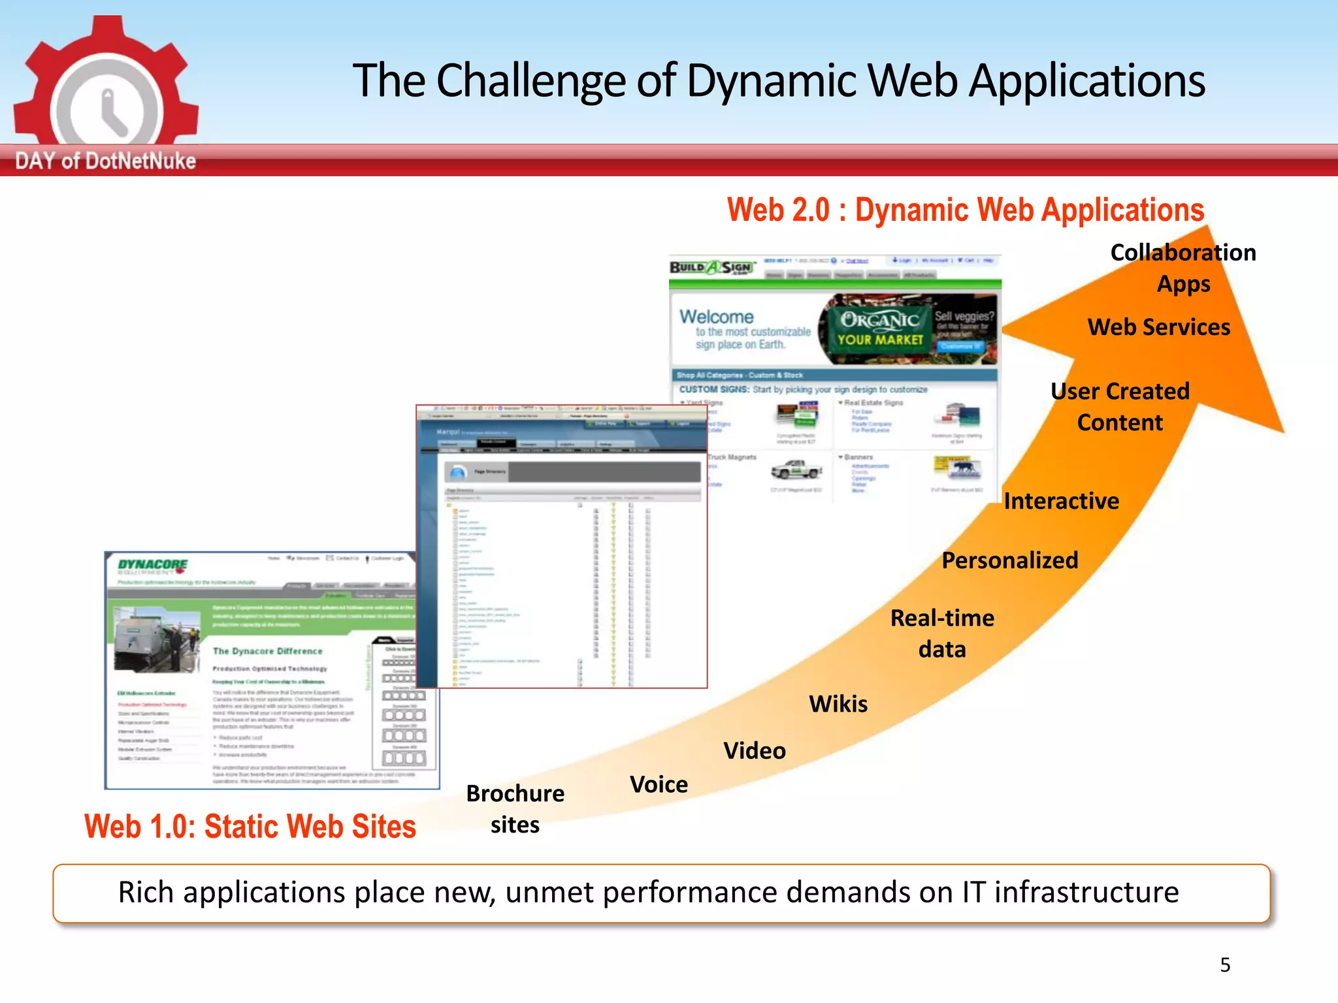The height and width of the screenshot is (1003, 1338).
Task: Select the User Created Content label
Action: (1120, 406)
